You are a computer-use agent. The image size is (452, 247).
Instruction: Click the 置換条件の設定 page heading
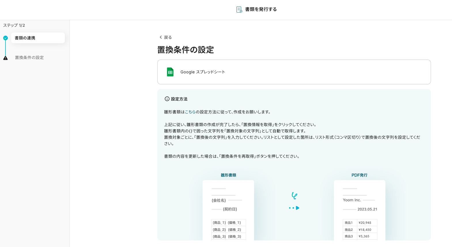point(186,50)
